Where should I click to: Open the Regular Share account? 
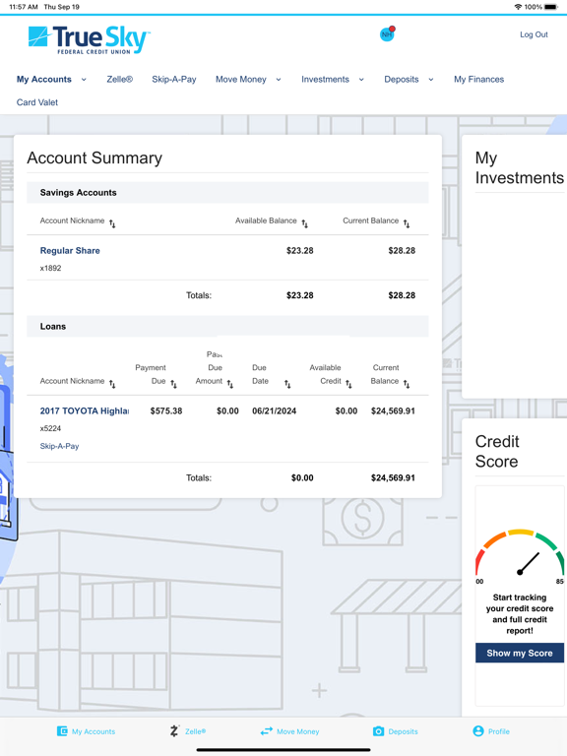click(70, 250)
